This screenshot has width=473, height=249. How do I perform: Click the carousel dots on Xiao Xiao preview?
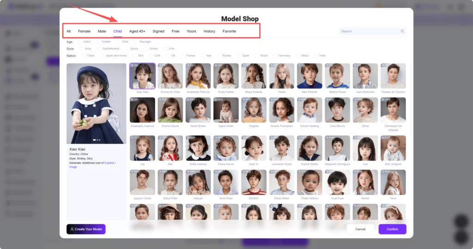pos(97,140)
